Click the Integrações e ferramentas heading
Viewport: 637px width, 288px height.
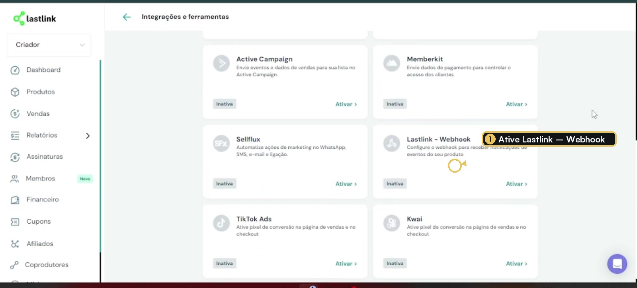click(185, 17)
